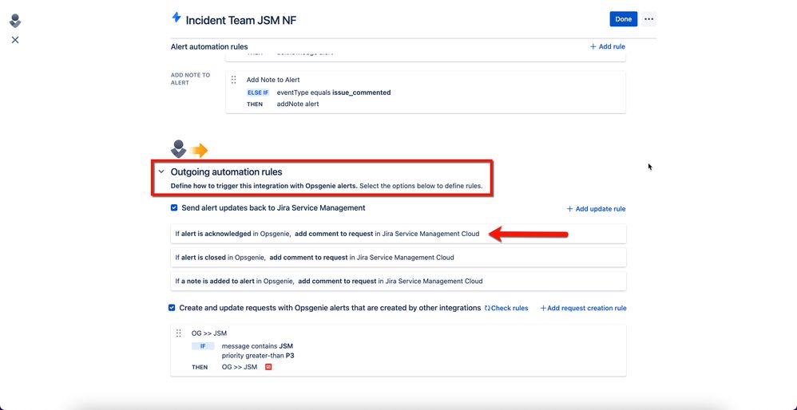Click the Add Note to Alert rule title
The width and height of the screenshot is (797, 410).
[273, 80]
